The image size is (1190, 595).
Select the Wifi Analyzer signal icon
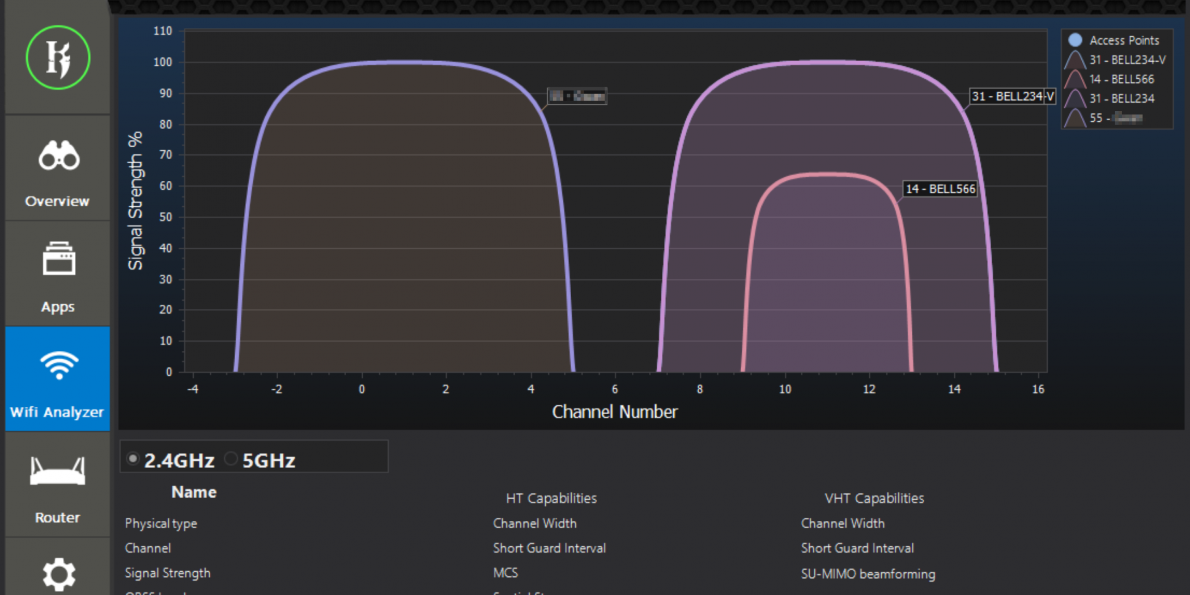[58, 365]
